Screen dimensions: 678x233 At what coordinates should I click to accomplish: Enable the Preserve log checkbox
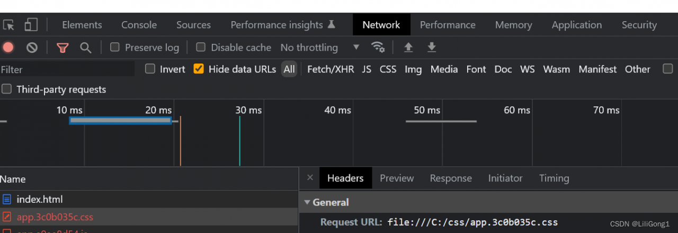114,47
